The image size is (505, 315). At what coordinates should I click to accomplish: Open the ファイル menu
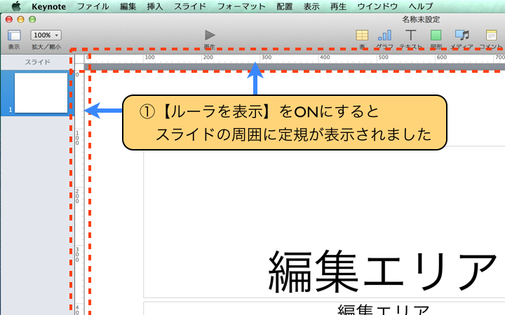click(x=93, y=6)
